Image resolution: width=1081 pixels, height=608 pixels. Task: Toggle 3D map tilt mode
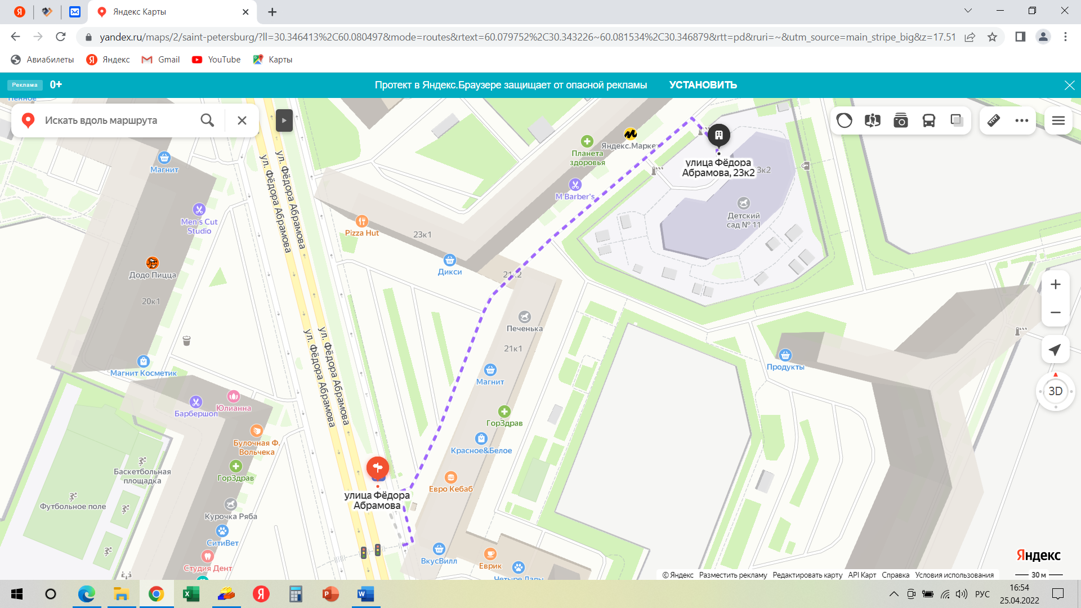(x=1056, y=391)
